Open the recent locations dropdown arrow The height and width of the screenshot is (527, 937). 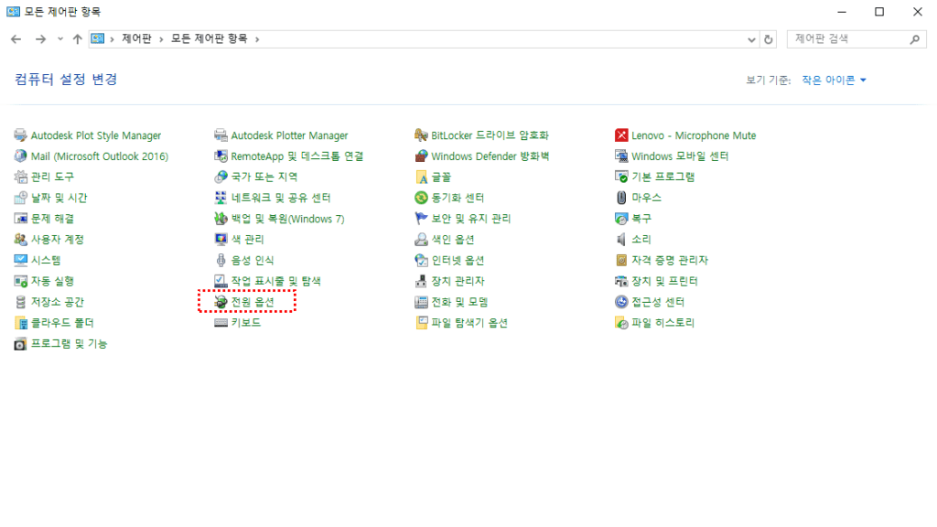60,39
